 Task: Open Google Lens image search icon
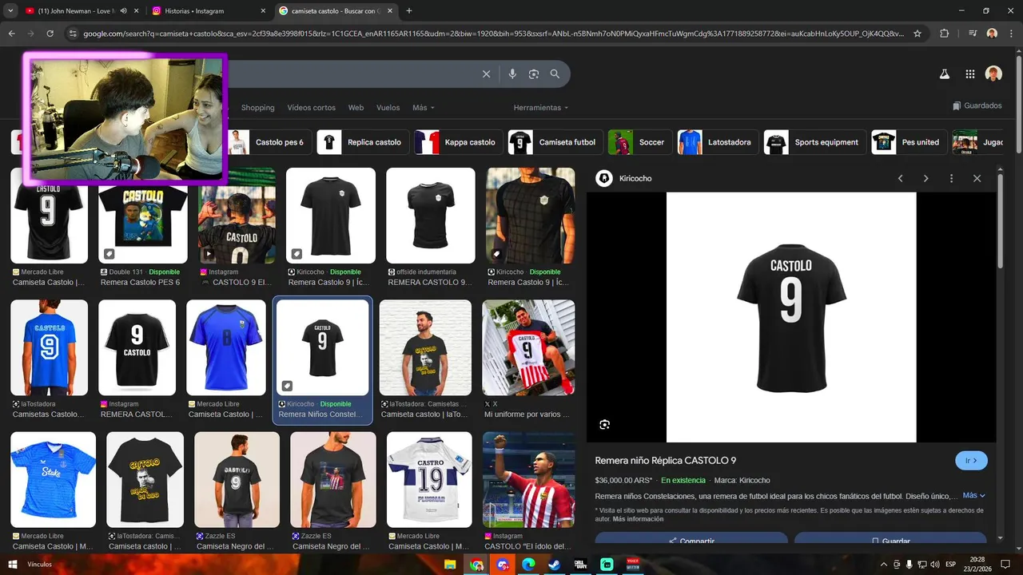tap(534, 74)
